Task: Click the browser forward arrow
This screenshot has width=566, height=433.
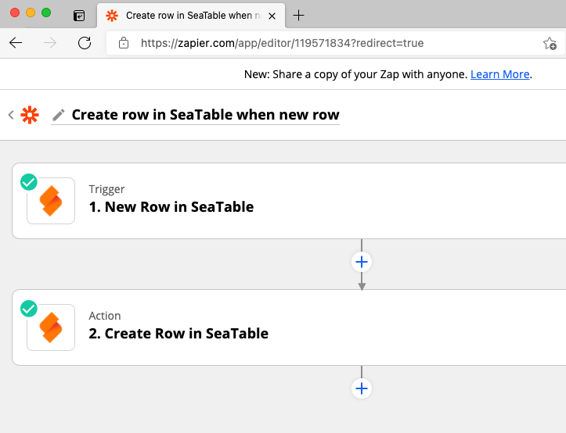Action: [50, 43]
